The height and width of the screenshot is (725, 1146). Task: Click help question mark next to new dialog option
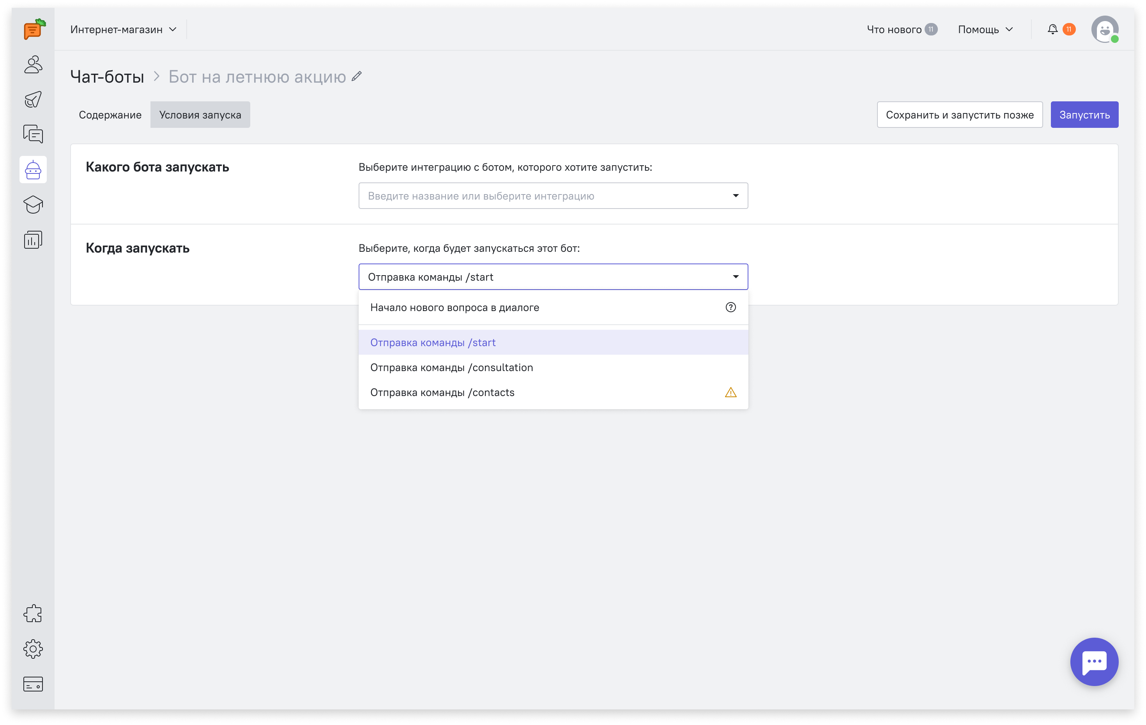730,308
